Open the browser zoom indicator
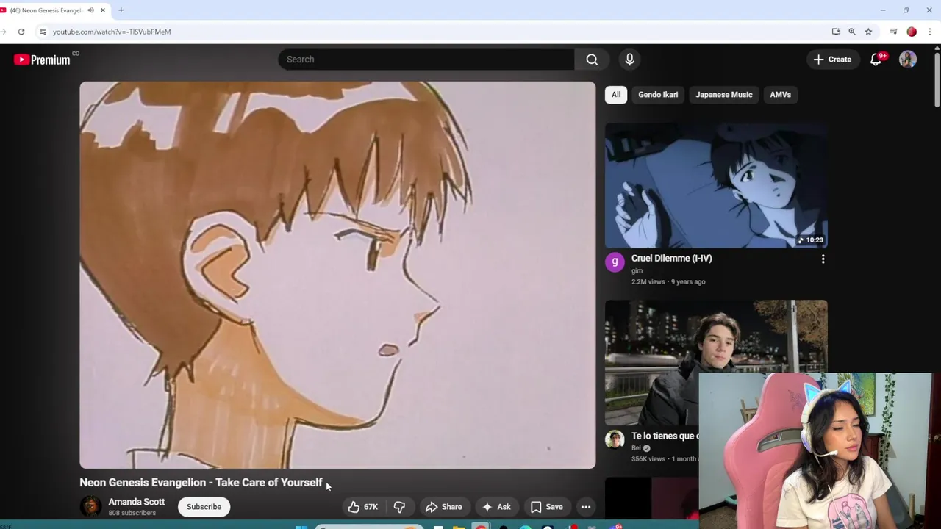The height and width of the screenshot is (529, 941). coord(852,32)
